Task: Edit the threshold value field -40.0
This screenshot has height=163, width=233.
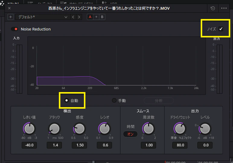Action: click(x=29, y=145)
